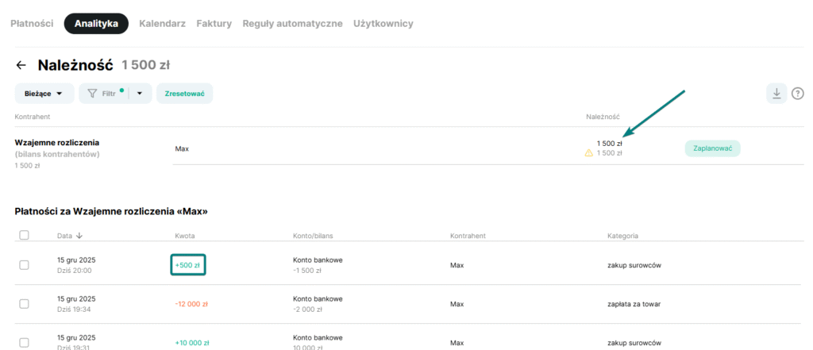Click the download icon
The width and height of the screenshot is (813, 350).
776,93
